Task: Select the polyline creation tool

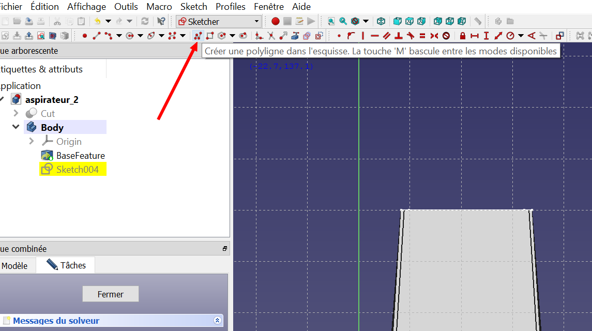Action: tap(198, 36)
